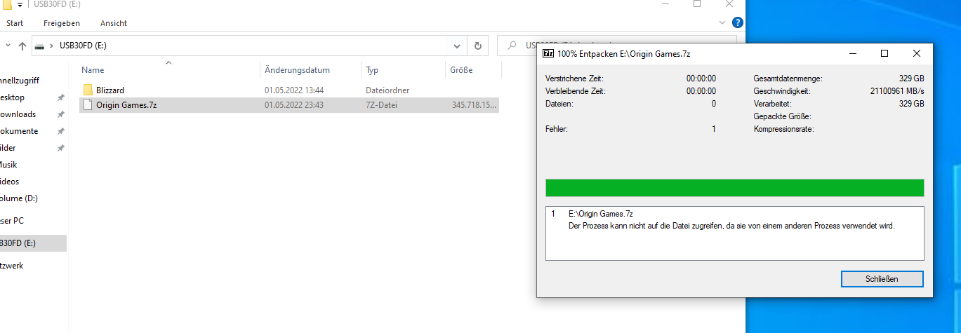Screen dimensions: 961x333
Task: Click the Verstrichene Zeit value 00:00:00
Action: (x=701, y=79)
